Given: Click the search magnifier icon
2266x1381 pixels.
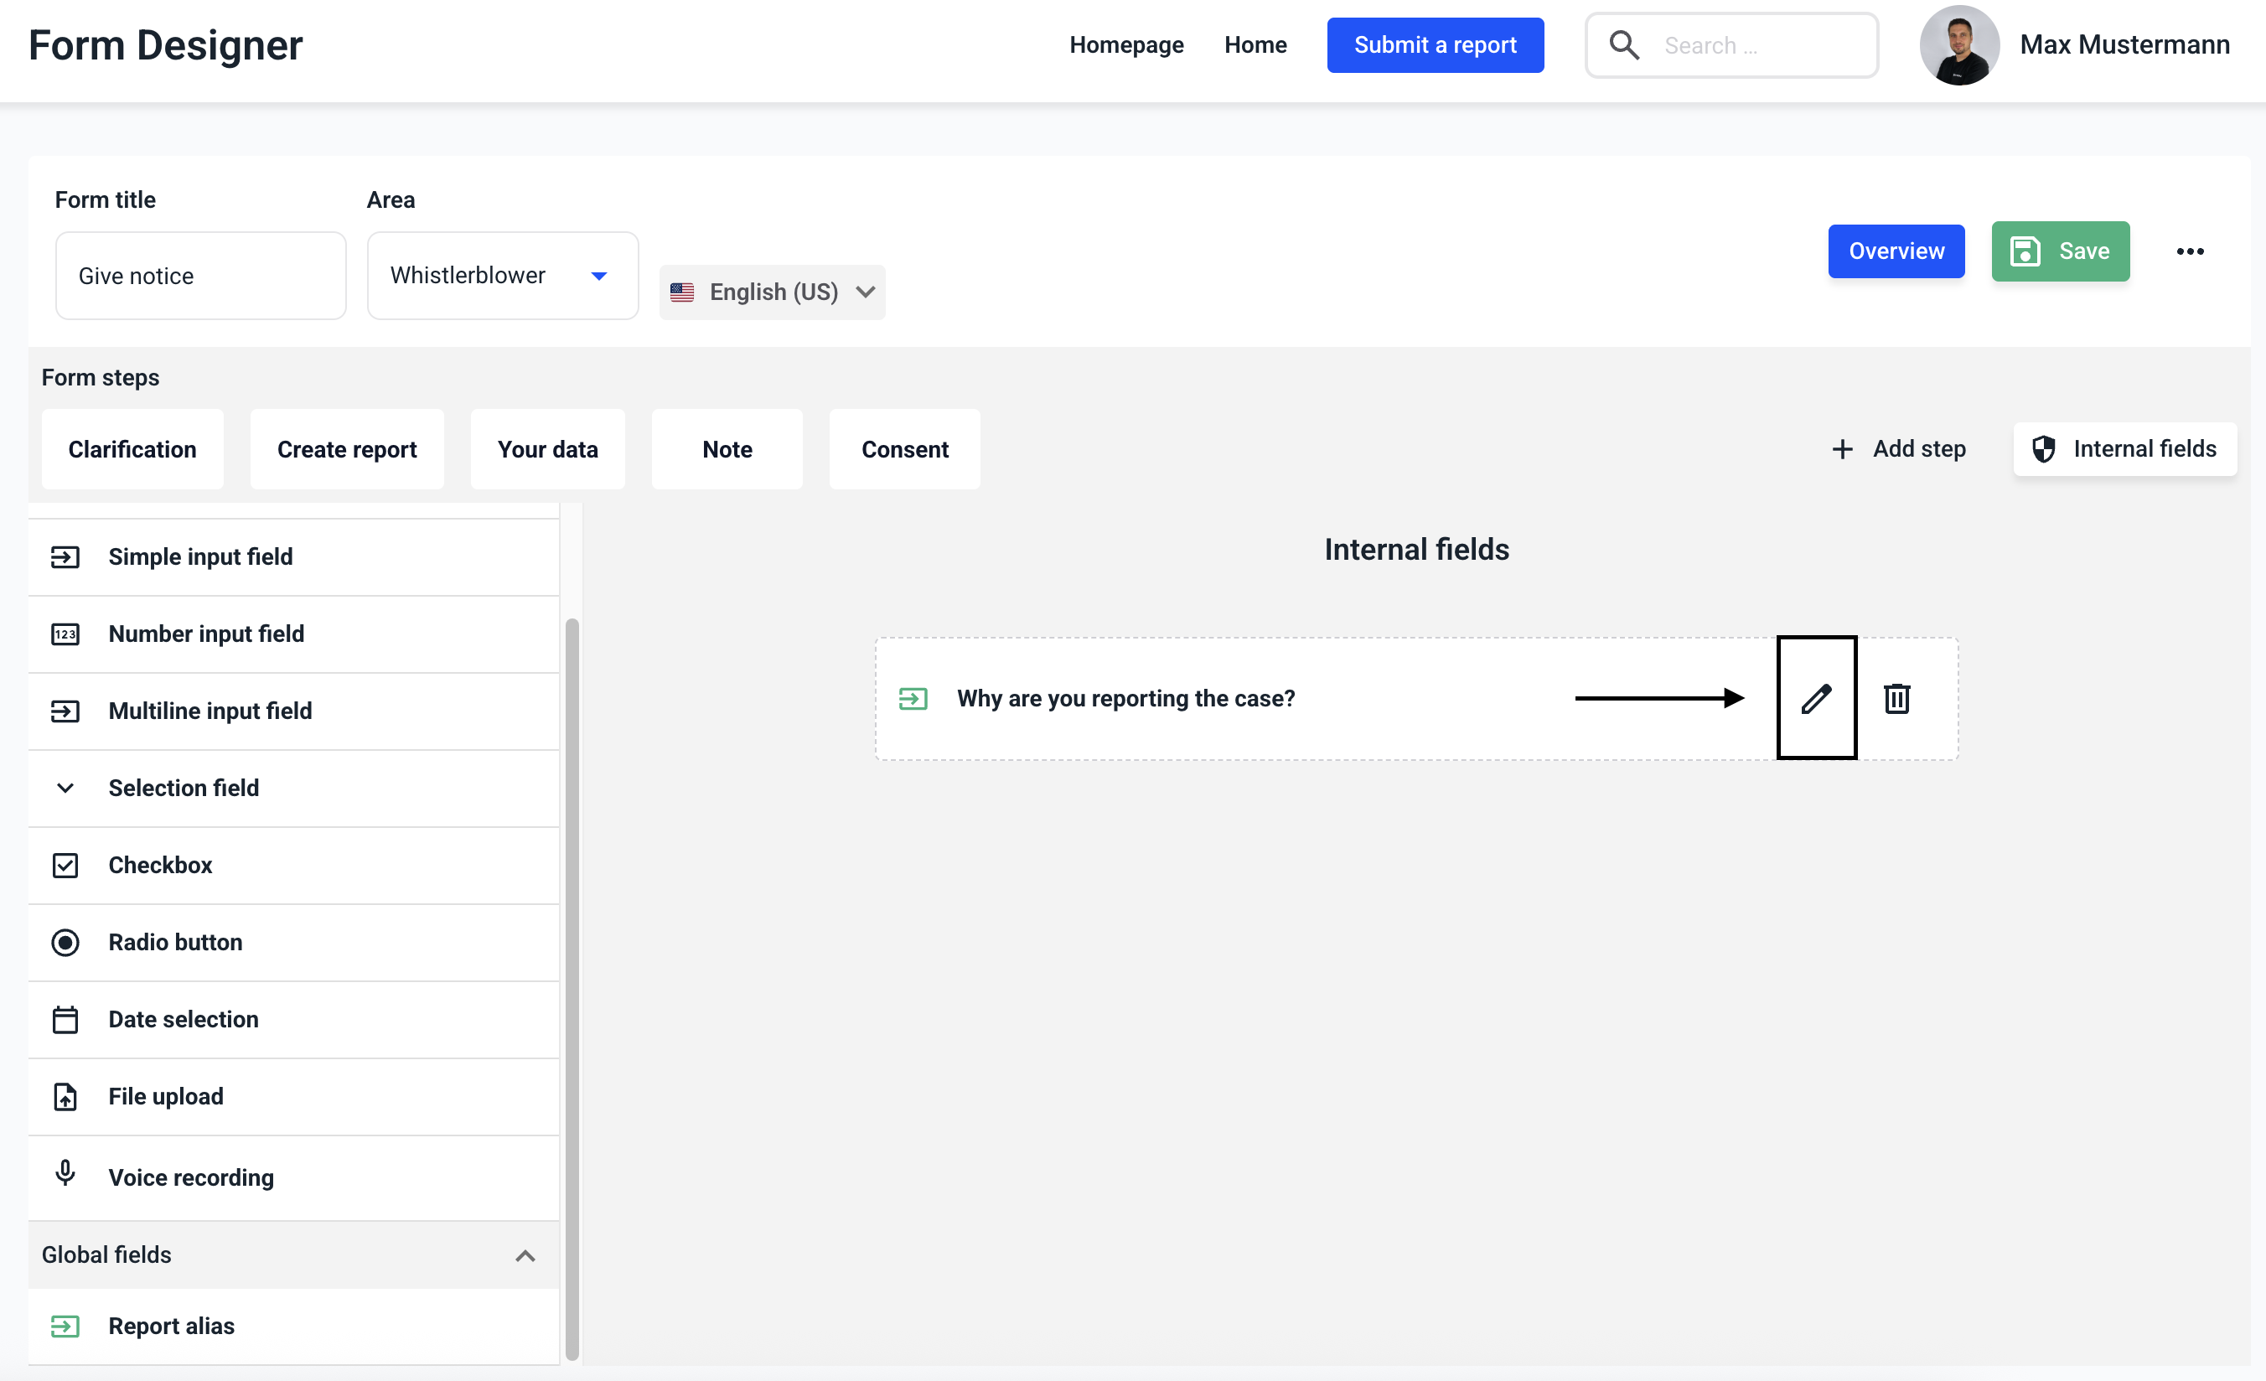Looking at the screenshot, I should [1624, 45].
